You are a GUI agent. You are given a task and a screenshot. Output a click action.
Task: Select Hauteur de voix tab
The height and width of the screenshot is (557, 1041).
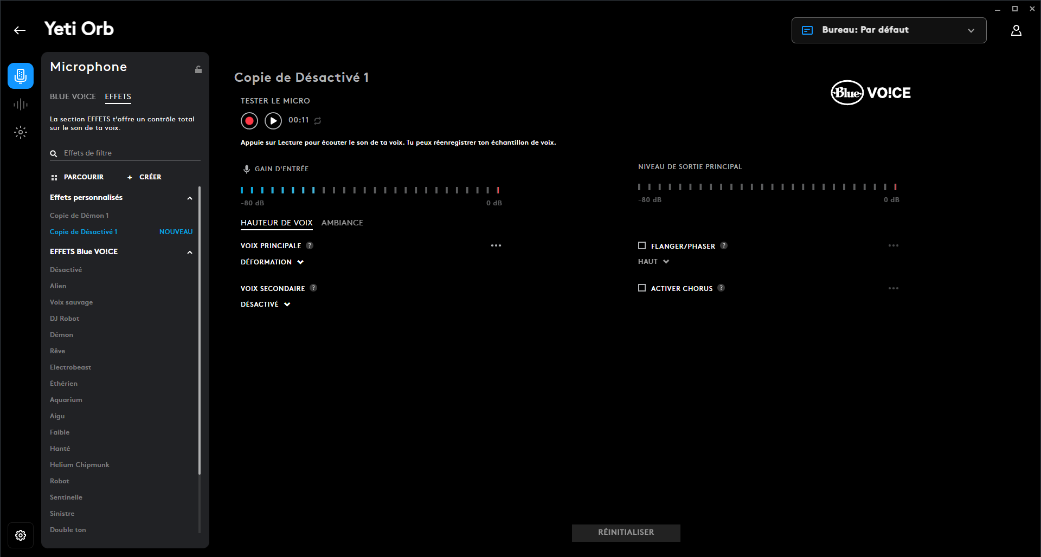click(277, 223)
